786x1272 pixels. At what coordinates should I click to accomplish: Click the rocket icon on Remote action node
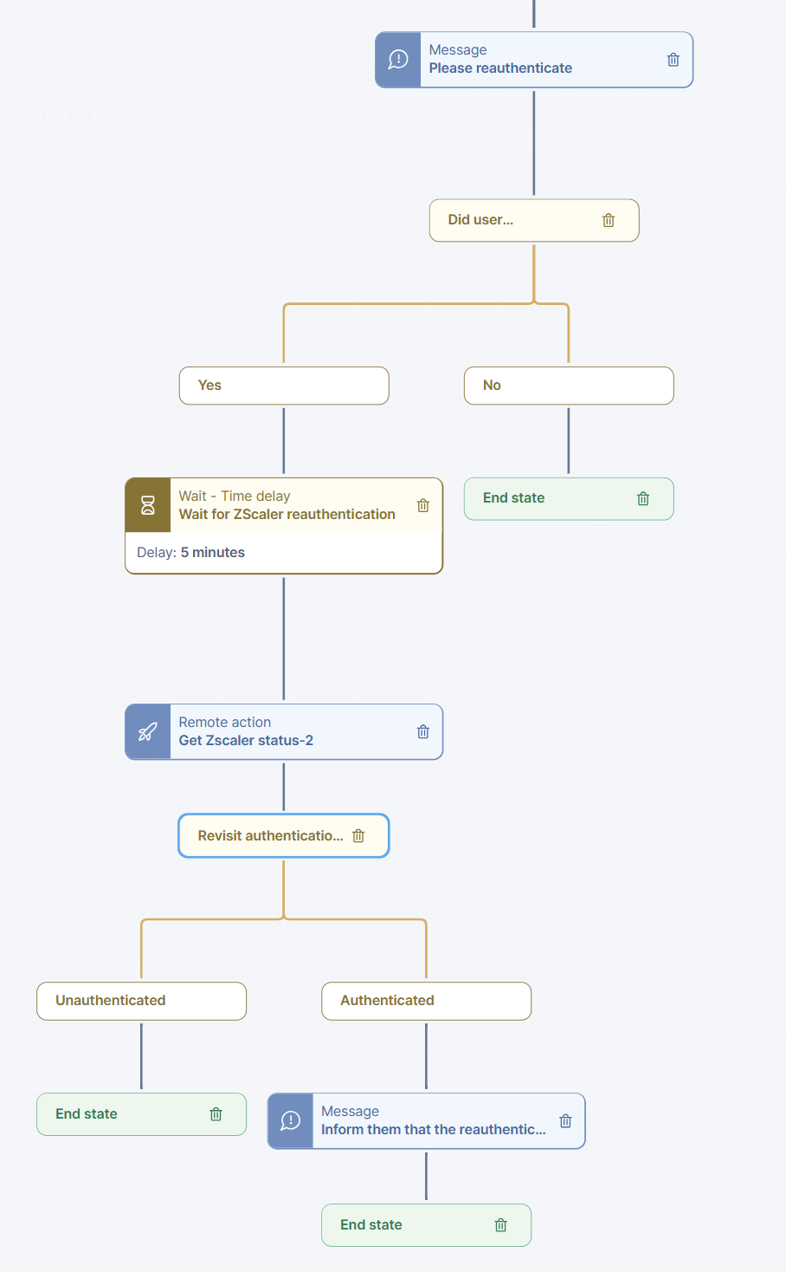(148, 732)
